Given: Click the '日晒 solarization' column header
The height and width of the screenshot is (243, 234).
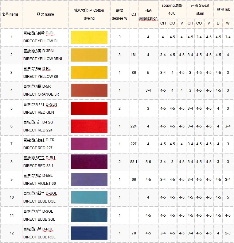Looking at the screenshot, I should (148, 14).
